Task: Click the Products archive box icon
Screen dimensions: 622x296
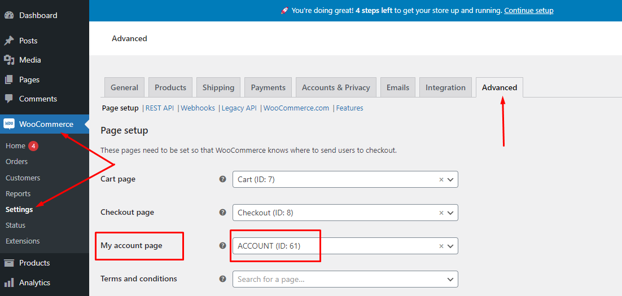Action: click(x=8, y=263)
